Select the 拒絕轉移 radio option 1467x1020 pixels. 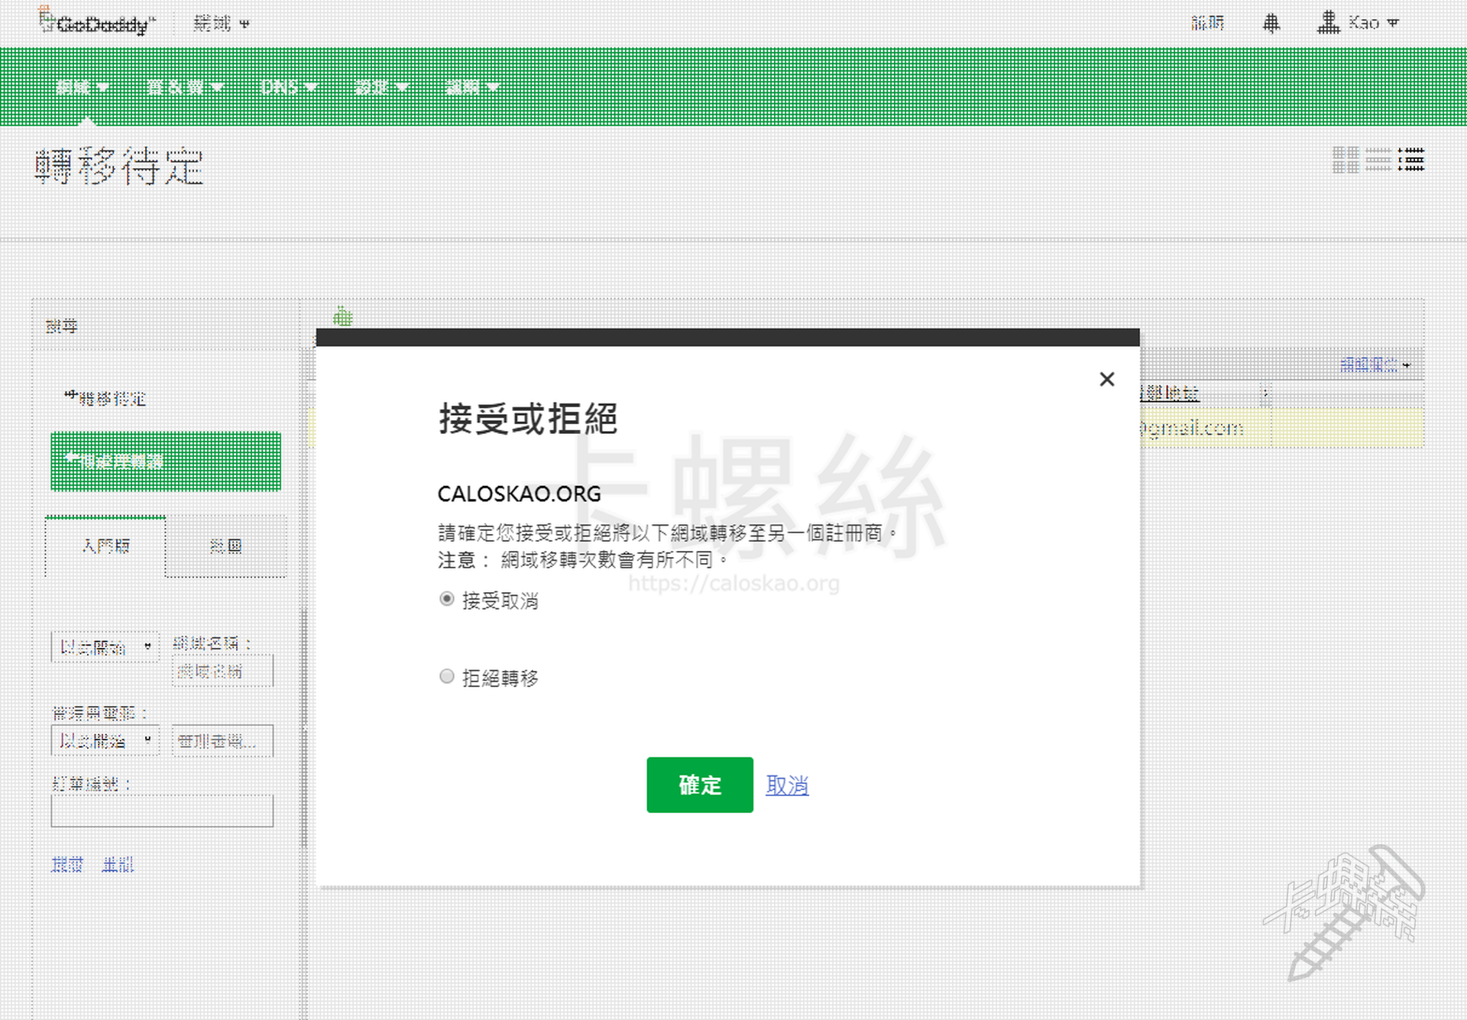(x=447, y=676)
